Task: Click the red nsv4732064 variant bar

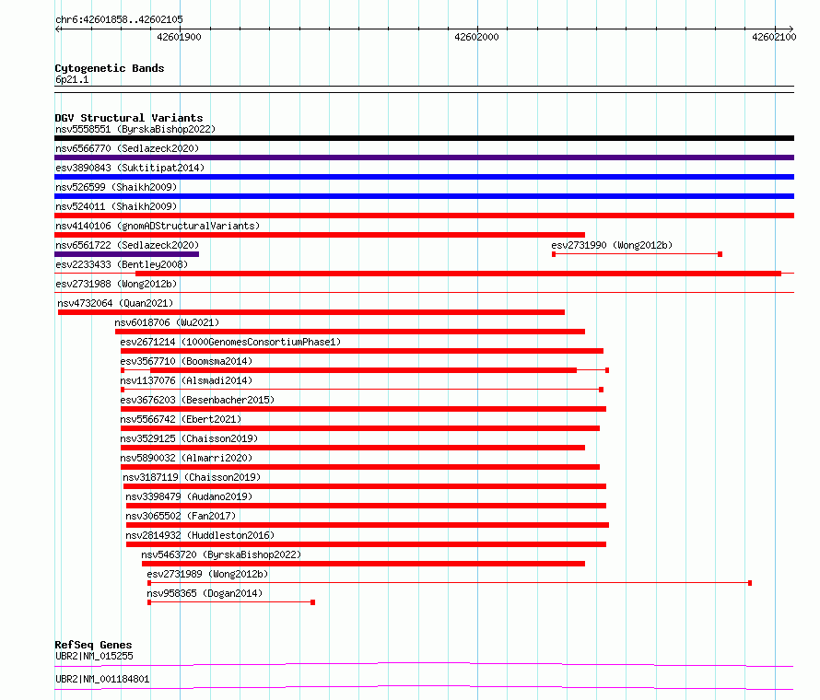Action: click(x=311, y=312)
